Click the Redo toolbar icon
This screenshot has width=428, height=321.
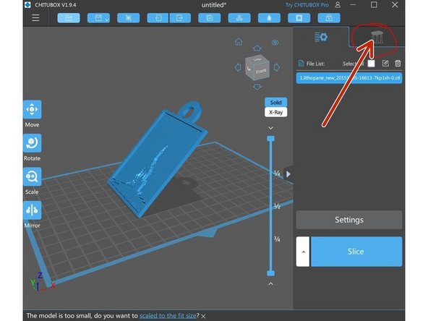(x=180, y=18)
